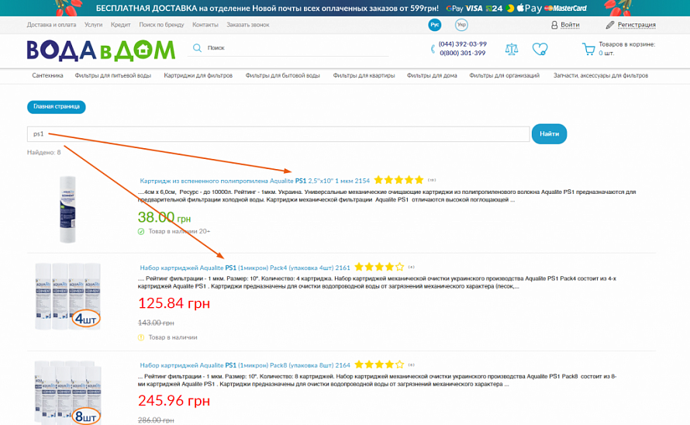Click the green in-stock check icon
Image resolution: width=690 pixels, height=425 pixels.
141,232
